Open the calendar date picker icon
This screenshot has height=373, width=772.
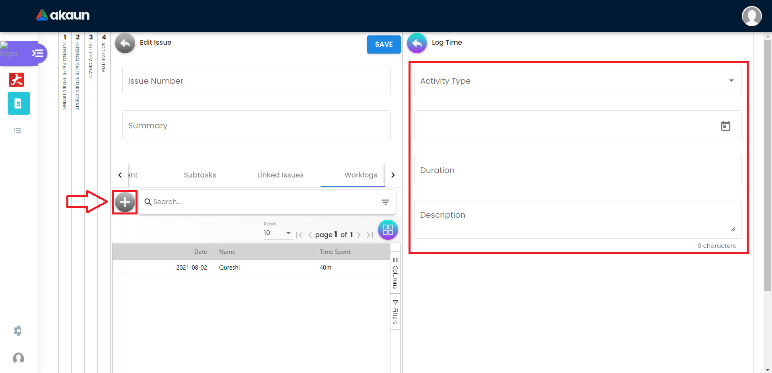[x=725, y=126]
